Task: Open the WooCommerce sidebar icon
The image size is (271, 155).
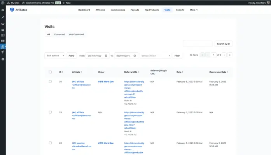Action: pos(3,24)
